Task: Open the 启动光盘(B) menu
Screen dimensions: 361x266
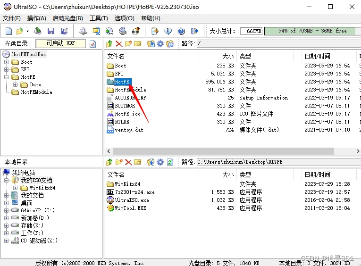Action: click(x=67, y=18)
